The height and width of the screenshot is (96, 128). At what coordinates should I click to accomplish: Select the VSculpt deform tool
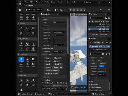click(x=21, y=81)
